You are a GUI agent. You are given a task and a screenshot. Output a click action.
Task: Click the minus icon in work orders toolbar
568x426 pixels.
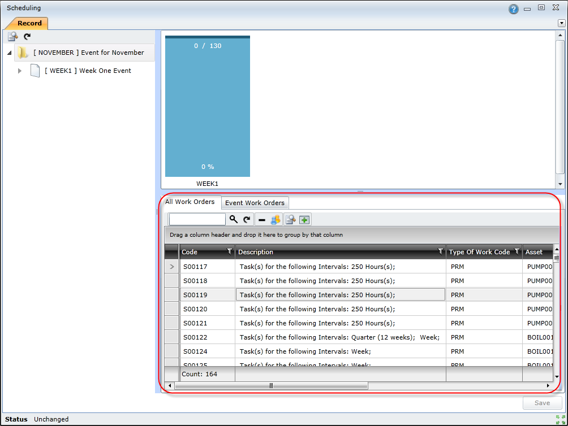coord(261,220)
